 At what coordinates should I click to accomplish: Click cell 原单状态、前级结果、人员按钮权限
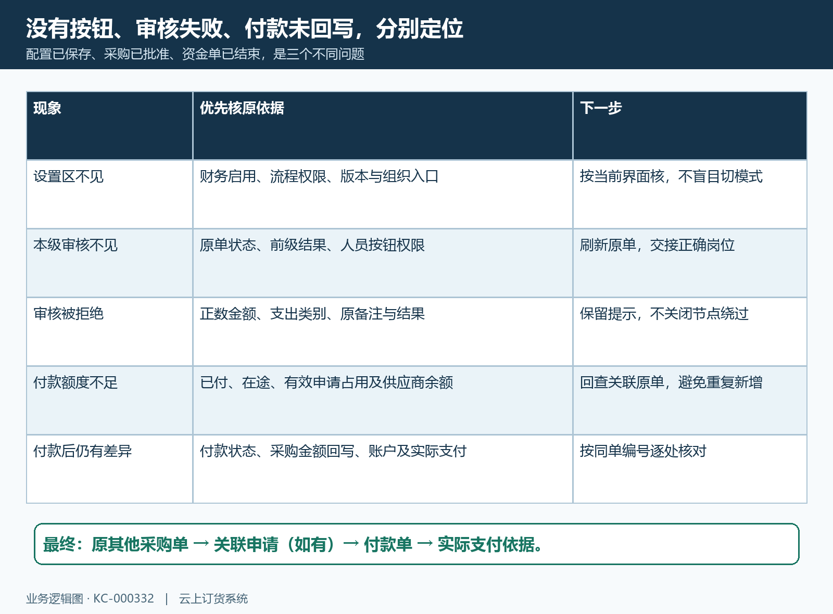[x=383, y=263]
